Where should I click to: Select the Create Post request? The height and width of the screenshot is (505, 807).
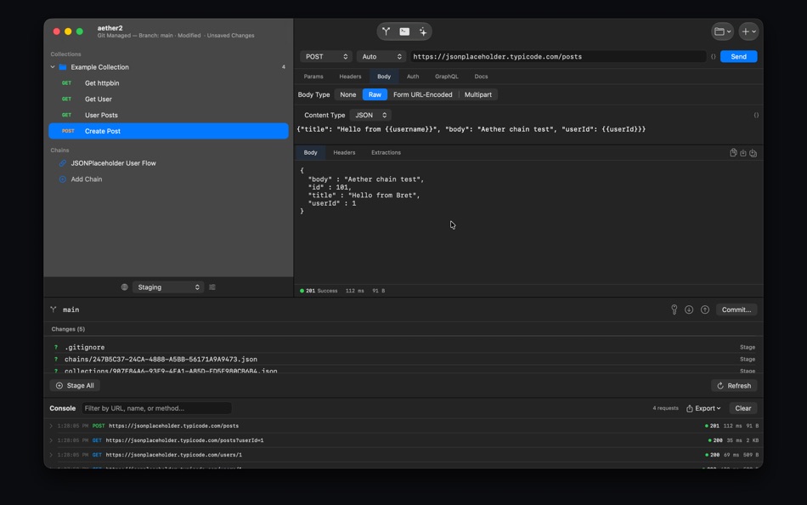tap(168, 131)
